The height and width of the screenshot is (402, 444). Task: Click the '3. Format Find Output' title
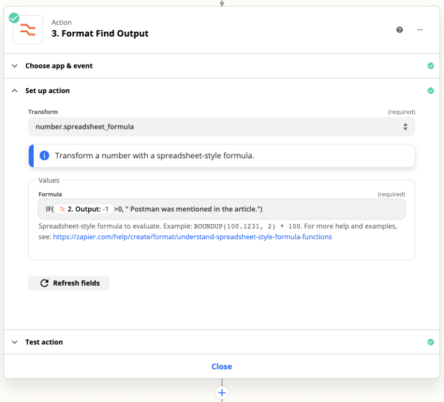pyautogui.click(x=100, y=33)
